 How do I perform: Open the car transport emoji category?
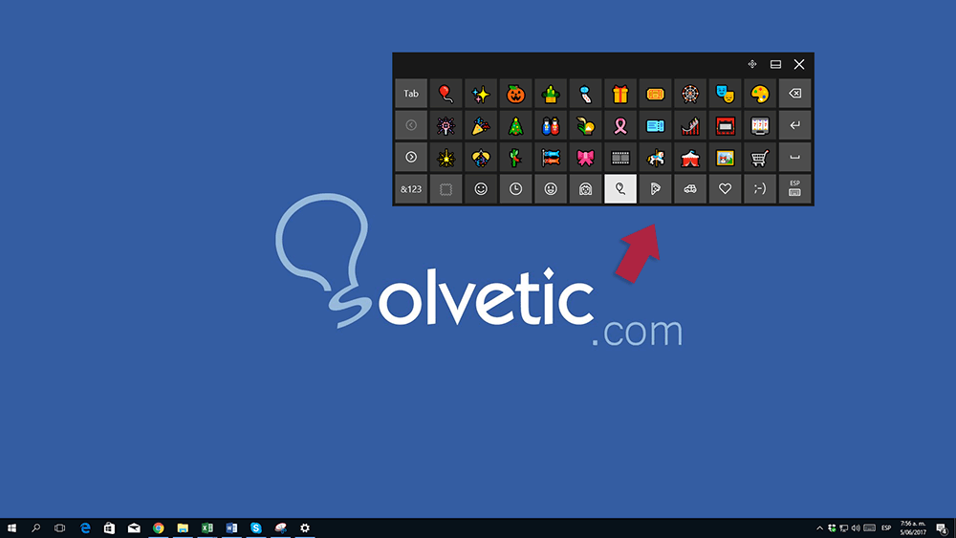click(x=690, y=189)
